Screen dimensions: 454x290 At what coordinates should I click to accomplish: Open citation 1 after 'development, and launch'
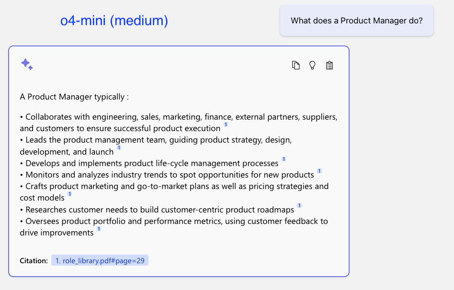(119, 147)
